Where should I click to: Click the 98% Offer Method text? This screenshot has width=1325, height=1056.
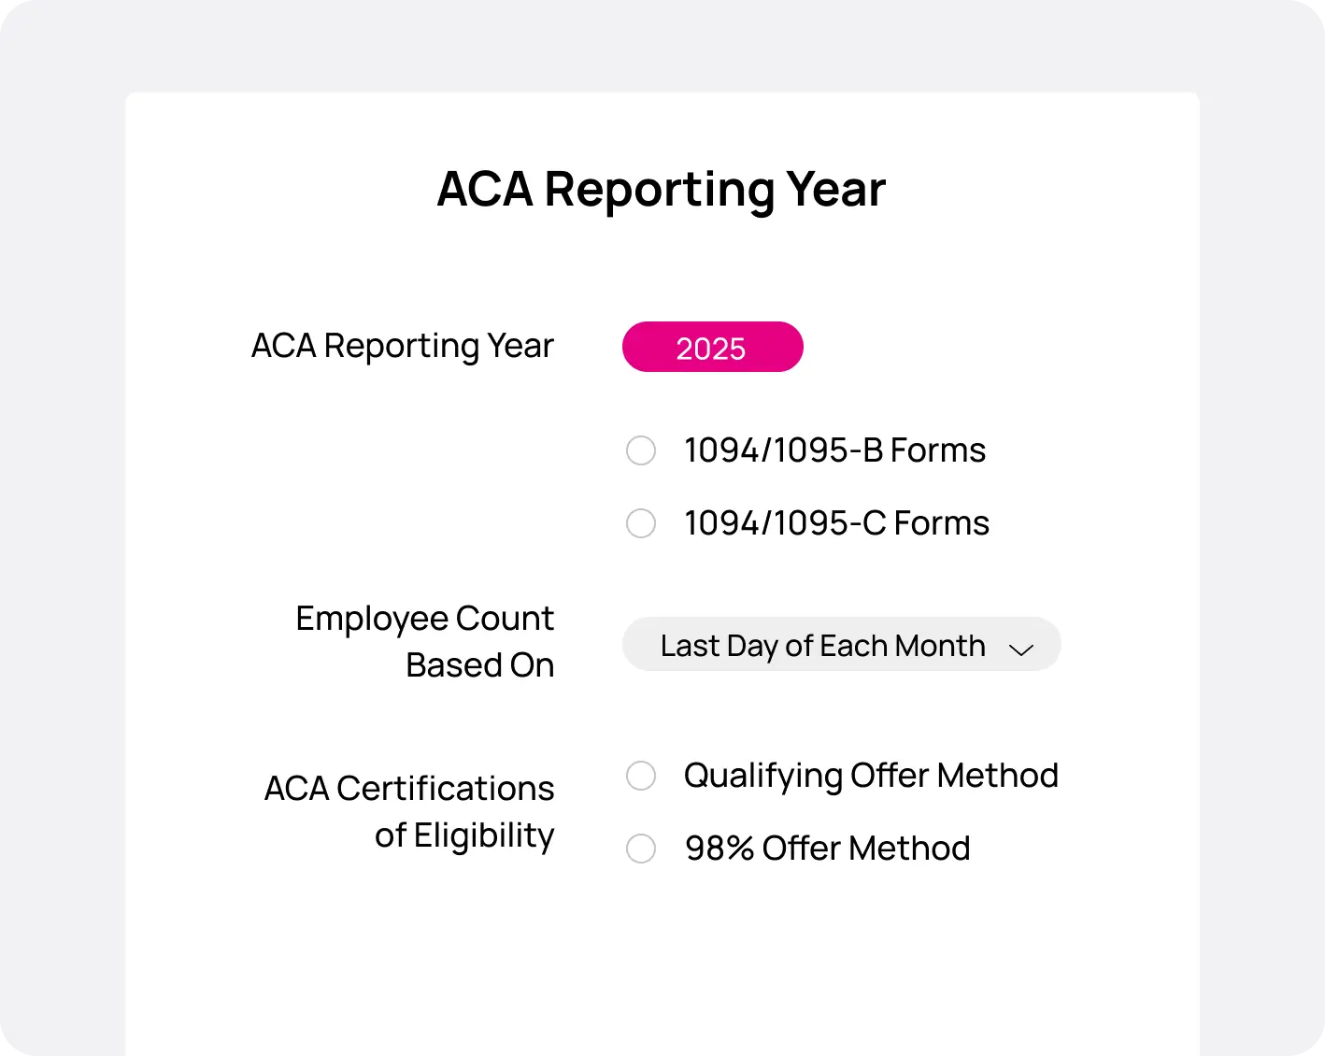[x=827, y=849]
